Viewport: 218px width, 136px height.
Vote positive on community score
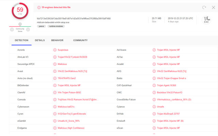tap(28, 30)
